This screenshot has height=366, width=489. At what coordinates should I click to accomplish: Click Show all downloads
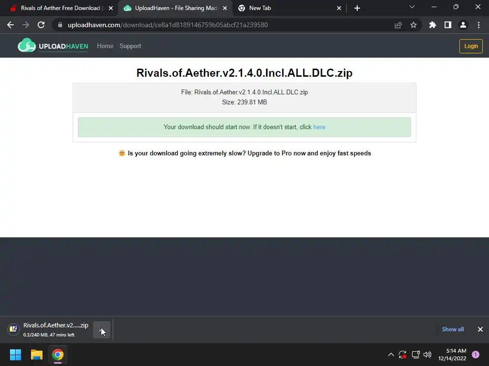[453, 329]
